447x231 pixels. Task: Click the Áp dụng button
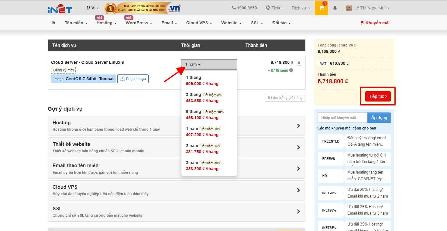point(379,118)
